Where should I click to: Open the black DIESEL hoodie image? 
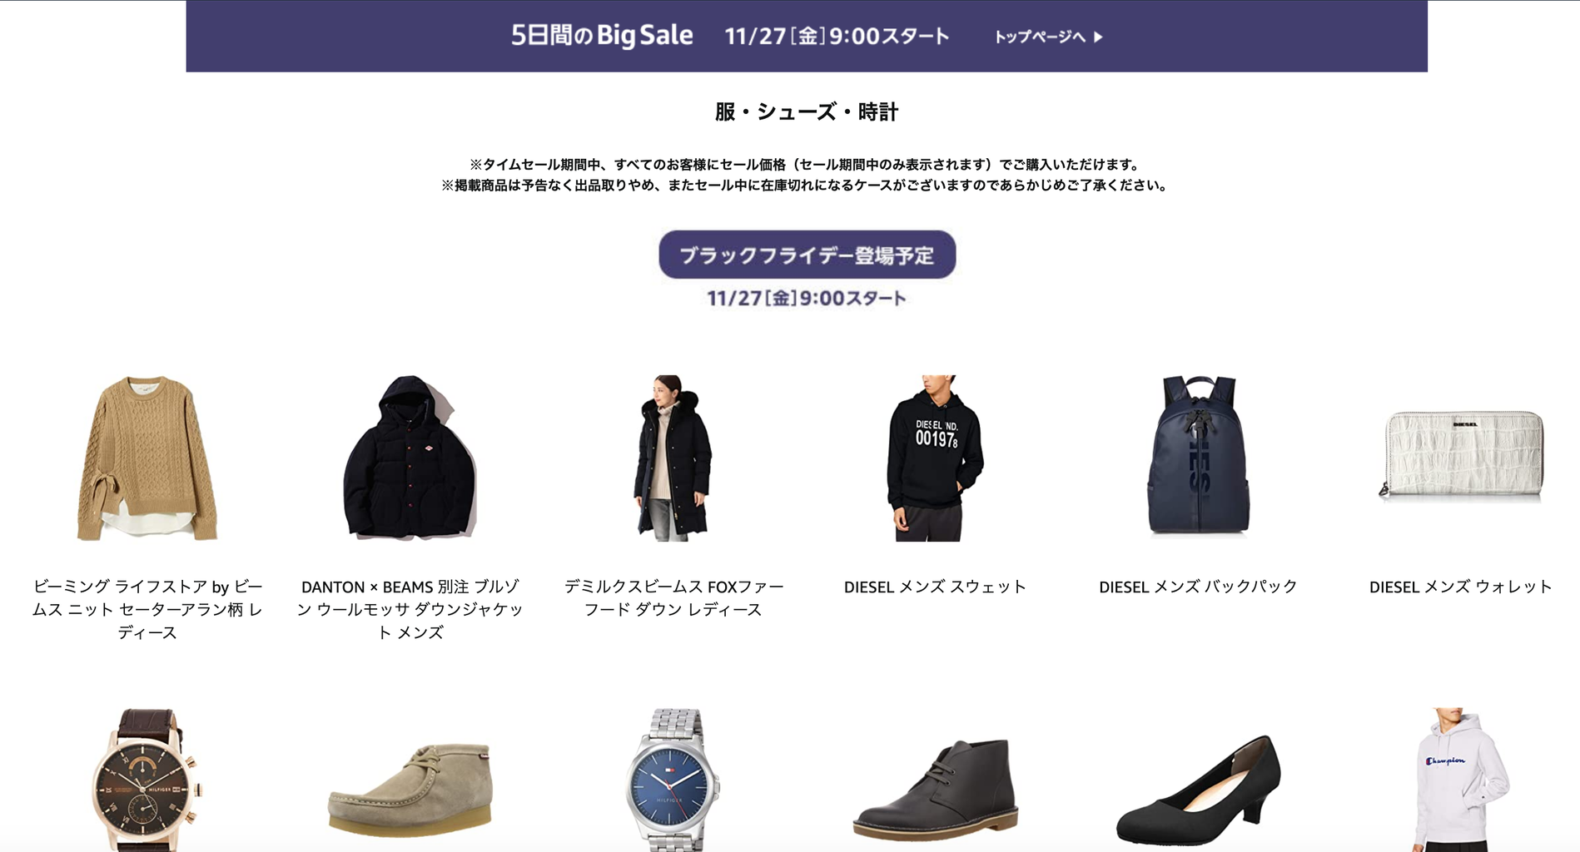pos(935,458)
